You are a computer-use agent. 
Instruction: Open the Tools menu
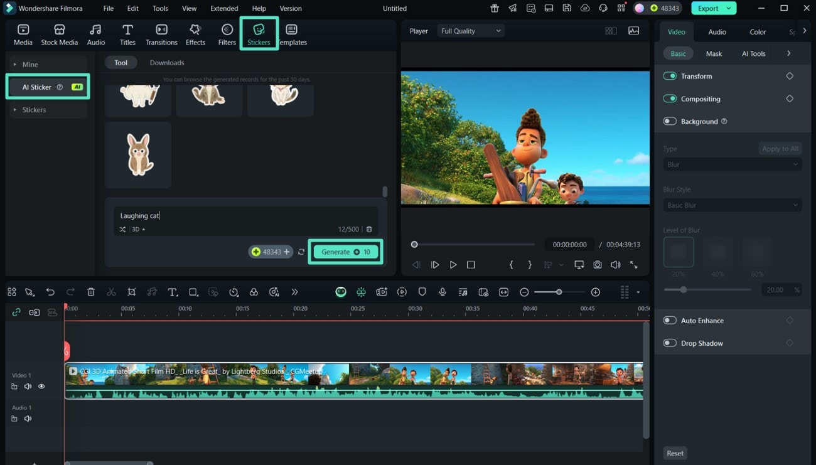160,8
